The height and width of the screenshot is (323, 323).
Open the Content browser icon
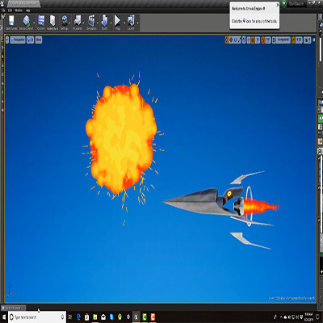(x=41, y=23)
